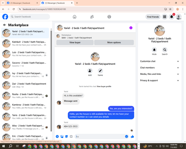The width and height of the screenshot is (186, 149).
Task: Expand the Customize chat section
Action: [160, 61]
